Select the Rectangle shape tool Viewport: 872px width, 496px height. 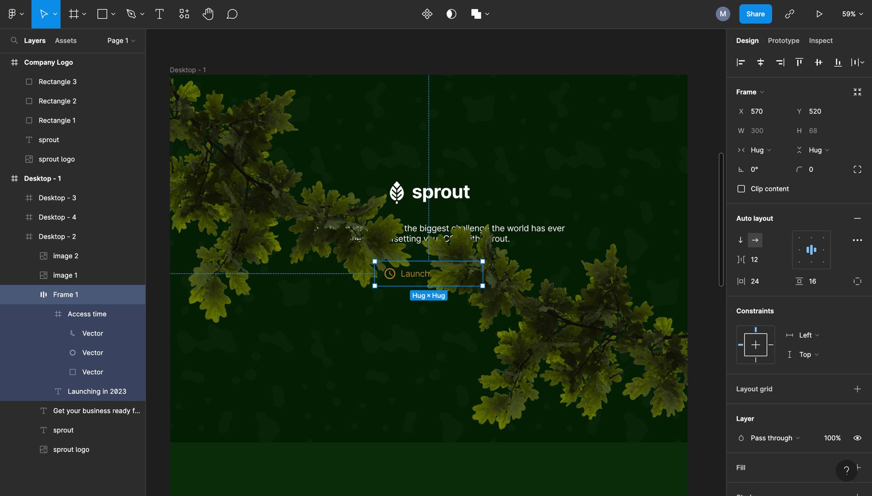102,14
